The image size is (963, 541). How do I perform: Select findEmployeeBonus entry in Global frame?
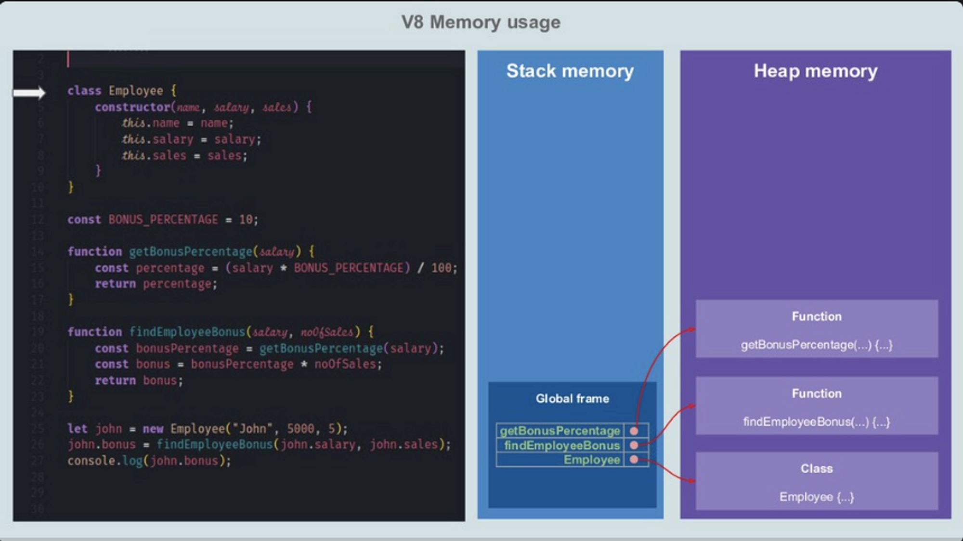click(561, 445)
